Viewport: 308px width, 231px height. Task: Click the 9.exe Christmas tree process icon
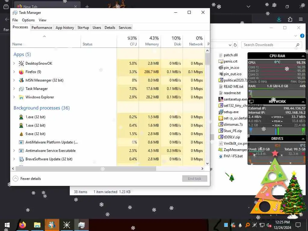coord(21,134)
